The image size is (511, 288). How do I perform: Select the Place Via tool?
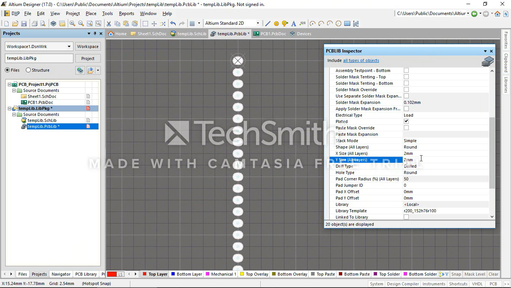coord(285,24)
